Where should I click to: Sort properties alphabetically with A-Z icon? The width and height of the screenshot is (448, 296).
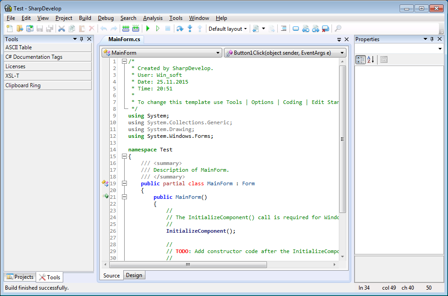[x=371, y=60]
